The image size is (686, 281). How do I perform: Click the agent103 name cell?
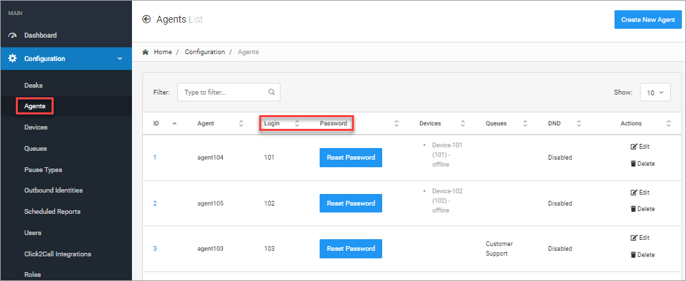210,249
